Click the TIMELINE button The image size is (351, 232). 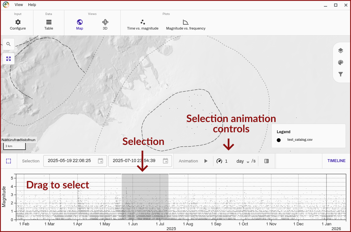pos(336,161)
